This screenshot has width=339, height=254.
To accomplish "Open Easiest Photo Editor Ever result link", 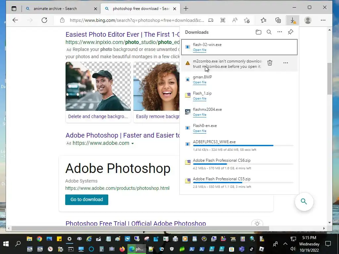I will [x=122, y=34].
